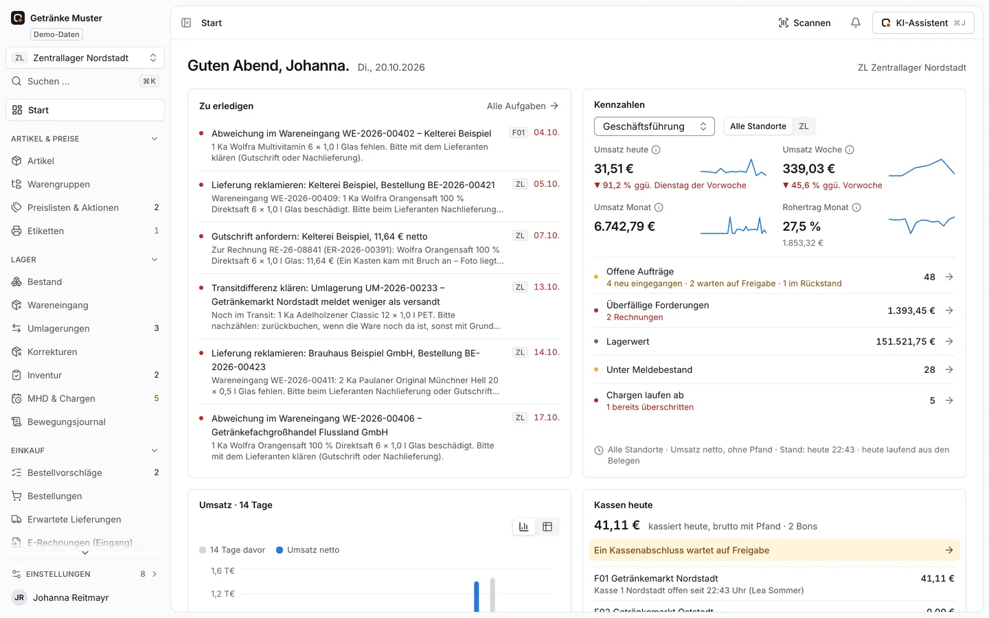
Task: Click the Etiketten printer icon
Action: 17,231
